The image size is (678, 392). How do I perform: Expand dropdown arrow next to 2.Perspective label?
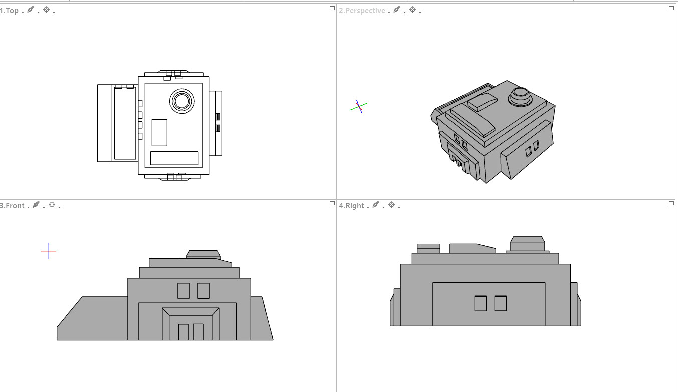click(389, 12)
